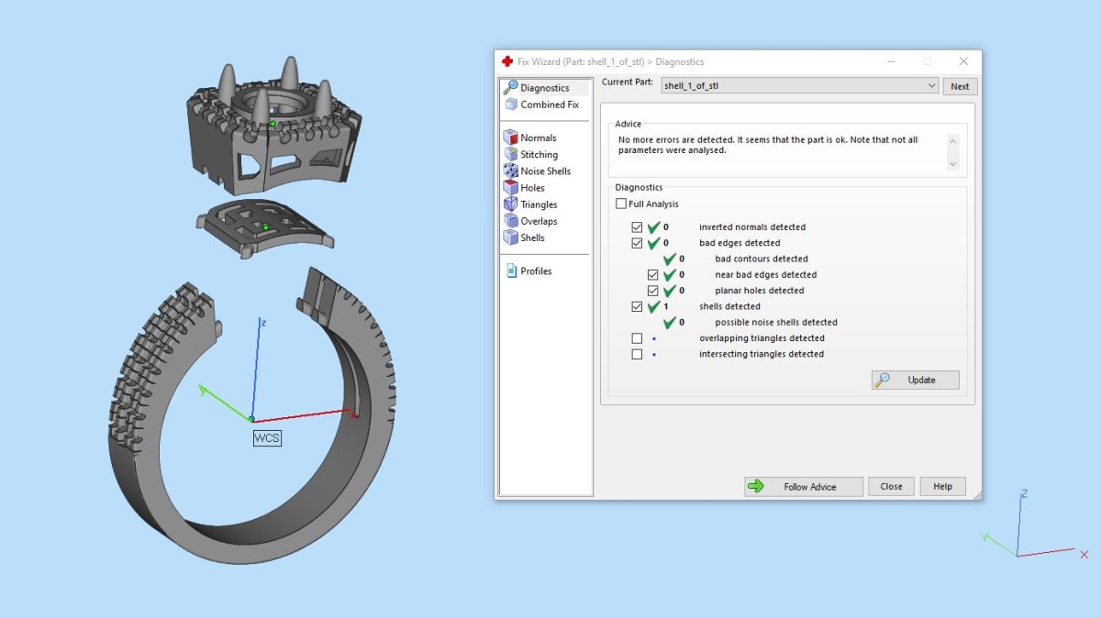The height and width of the screenshot is (618, 1101).
Task: Open the Noise Shells tool icon
Action: [511, 171]
